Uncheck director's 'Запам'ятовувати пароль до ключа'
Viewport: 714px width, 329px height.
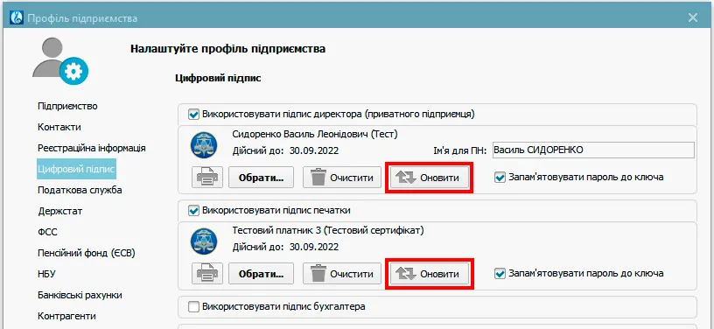(500, 177)
